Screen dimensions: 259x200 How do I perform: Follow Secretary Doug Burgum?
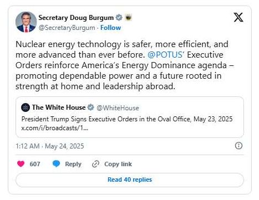point(110,28)
